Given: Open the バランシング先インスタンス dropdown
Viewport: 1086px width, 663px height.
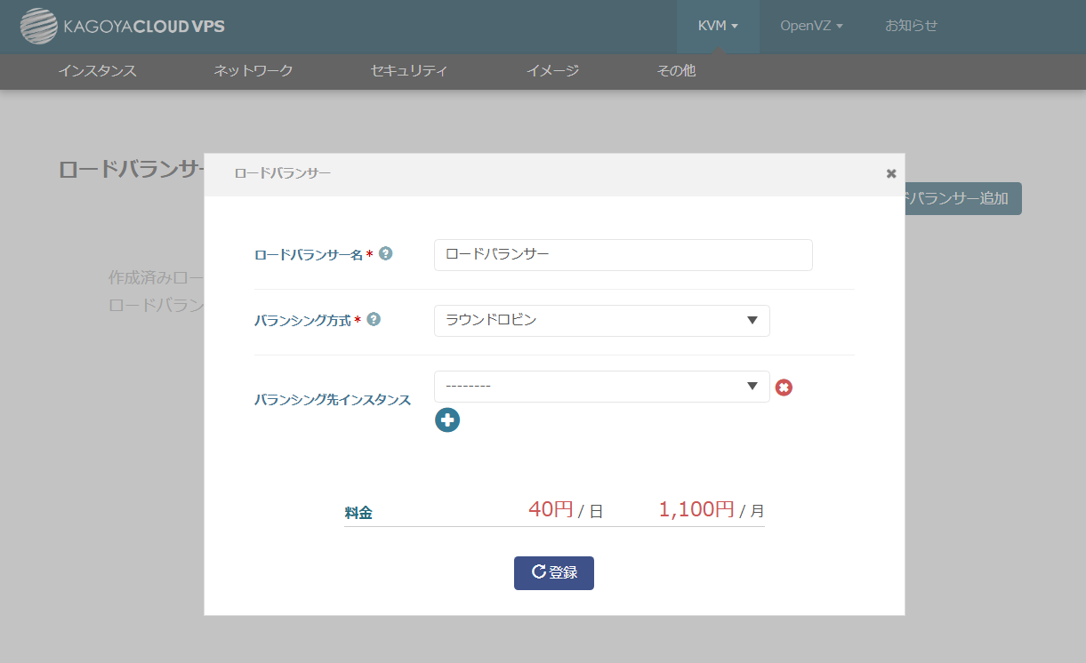Looking at the screenshot, I should coord(601,387).
